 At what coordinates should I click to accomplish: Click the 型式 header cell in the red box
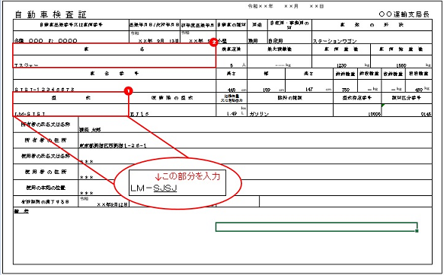click(71, 98)
